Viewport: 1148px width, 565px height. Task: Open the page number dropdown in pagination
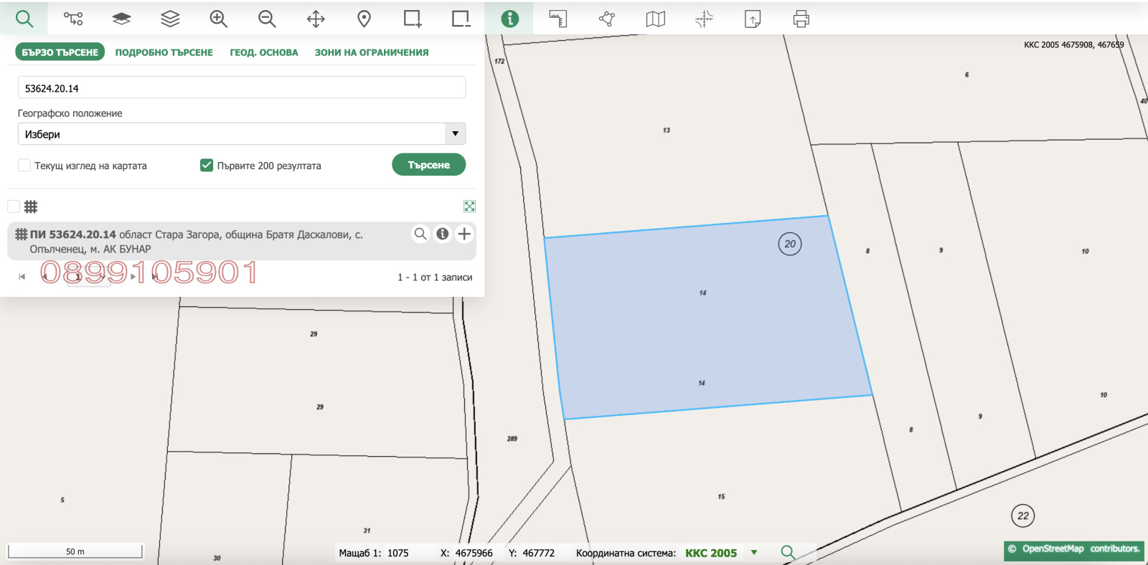tap(88, 277)
